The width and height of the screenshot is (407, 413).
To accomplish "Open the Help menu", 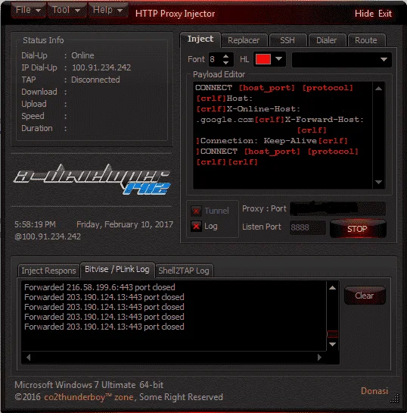I will click(x=107, y=10).
